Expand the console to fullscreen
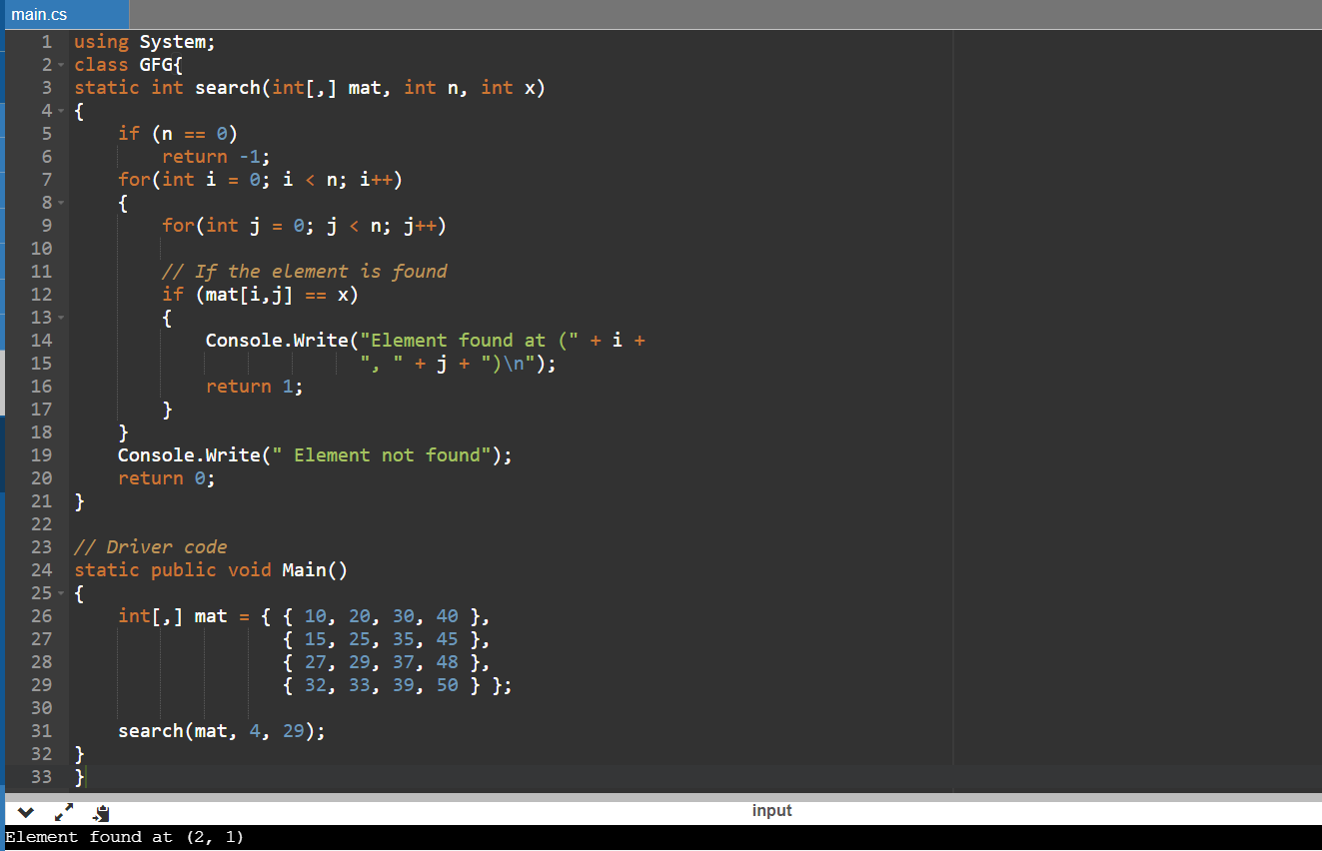This screenshot has width=1322, height=851. [x=63, y=812]
